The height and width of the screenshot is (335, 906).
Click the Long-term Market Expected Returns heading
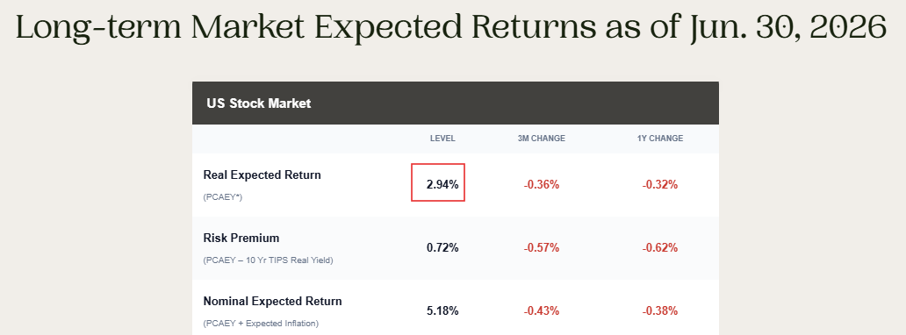pyautogui.click(x=450, y=26)
